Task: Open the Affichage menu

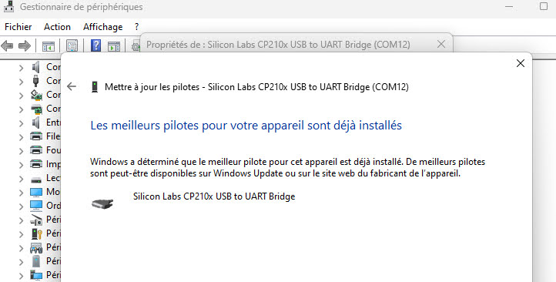Action: click(x=103, y=27)
